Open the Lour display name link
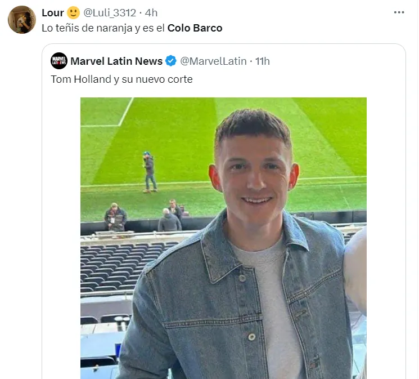Viewport: 419px width, 379px height. (x=53, y=12)
